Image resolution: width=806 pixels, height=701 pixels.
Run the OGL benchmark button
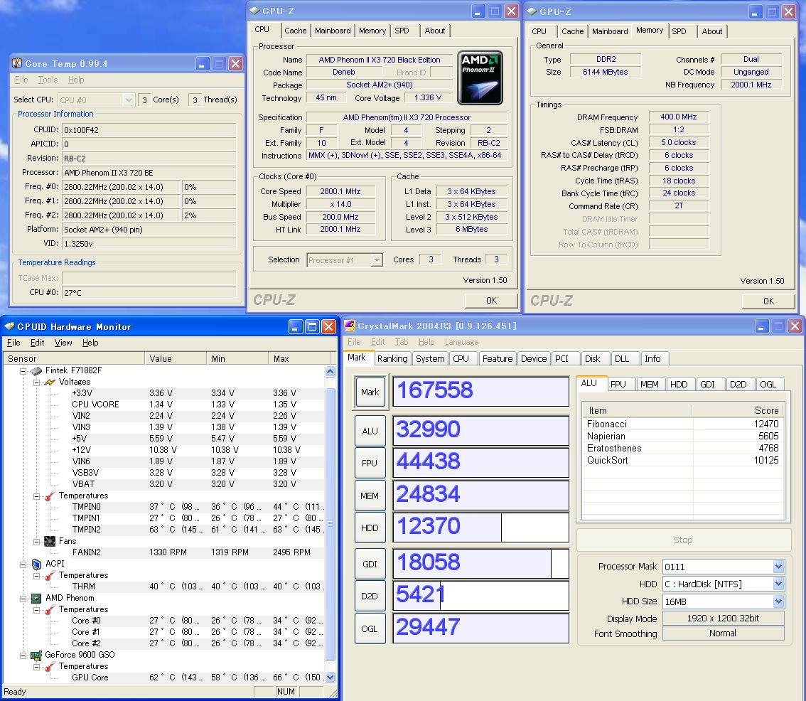point(370,628)
